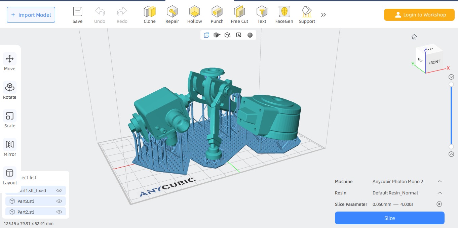Viewport: 458px width, 228px height.
Task: Click the 0.050mm — 4.000s parameter value
Action: [x=393, y=204]
